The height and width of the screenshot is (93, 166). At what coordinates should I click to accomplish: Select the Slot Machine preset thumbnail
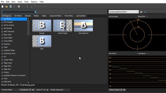[x=84, y=25]
